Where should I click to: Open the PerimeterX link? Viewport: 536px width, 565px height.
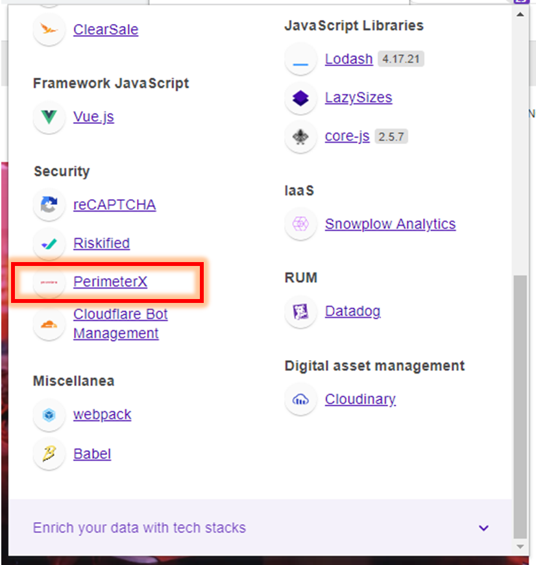pos(110,282)
